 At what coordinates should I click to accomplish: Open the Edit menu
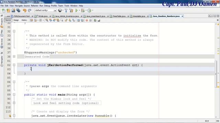click(x=7, y=6)
